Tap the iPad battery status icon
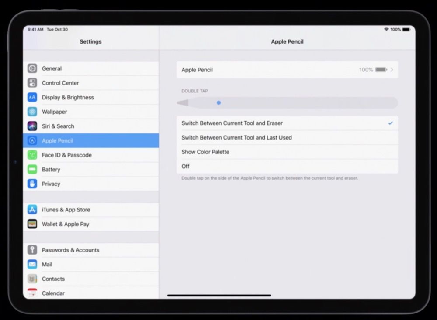 [x=406, y=30]
